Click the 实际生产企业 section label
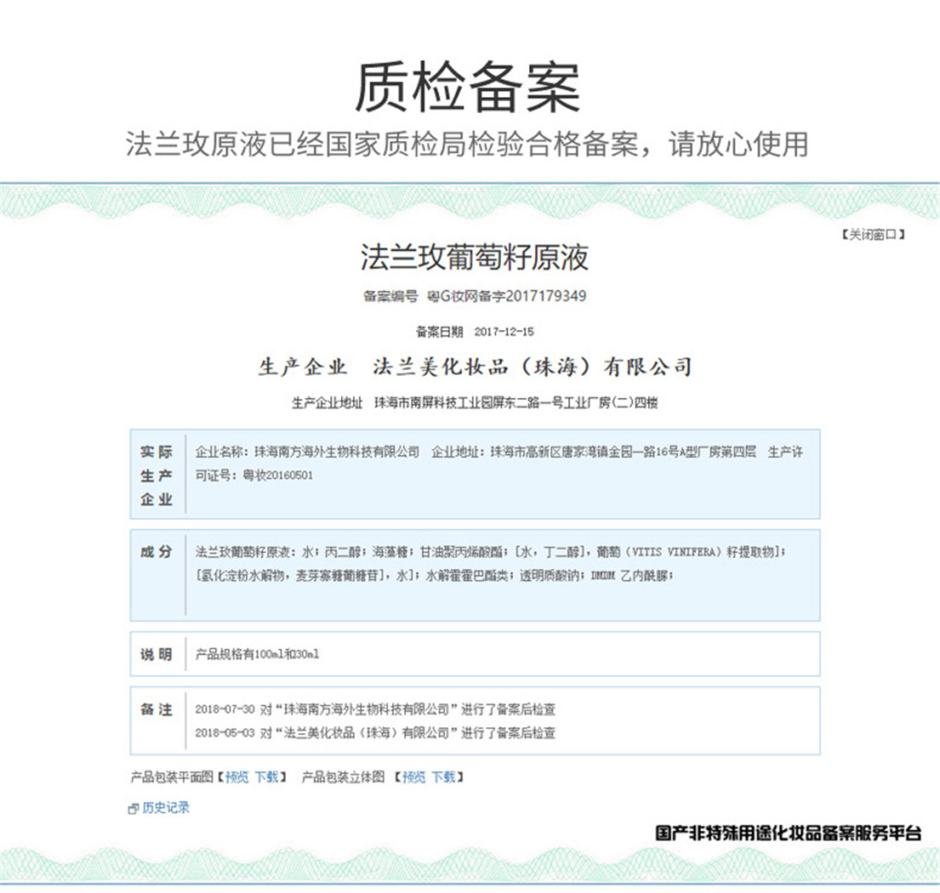Screen dimensions: 940x893 [157, 475]
